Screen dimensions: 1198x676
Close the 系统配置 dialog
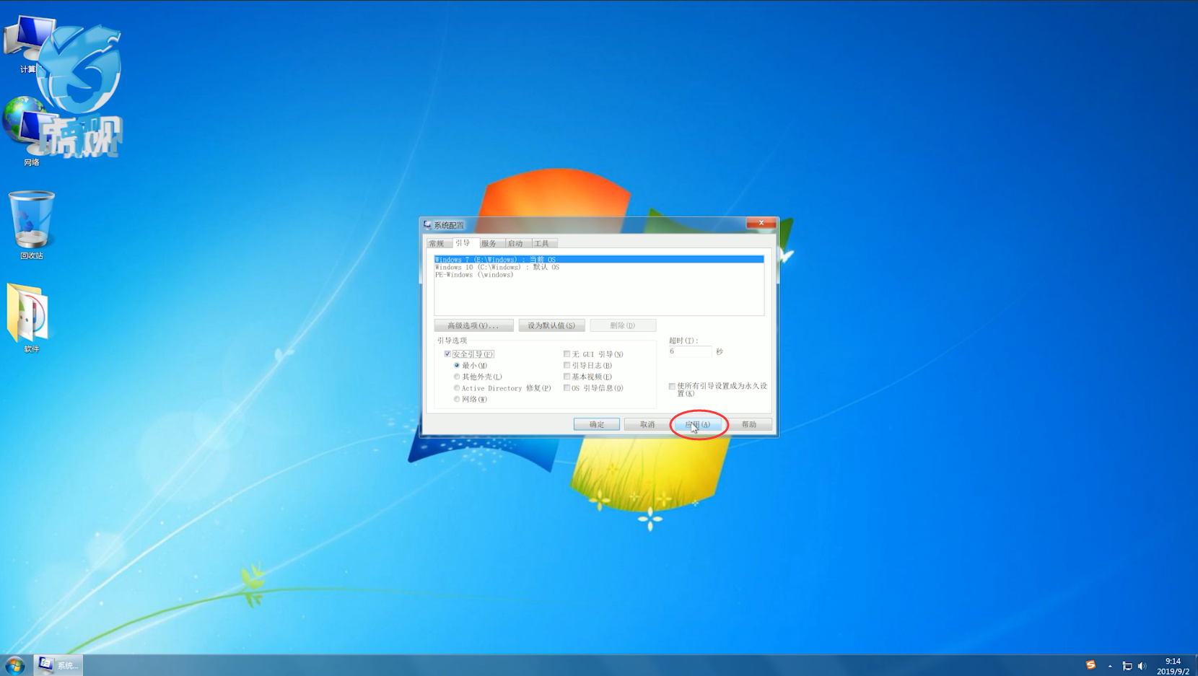coord(761,223)
